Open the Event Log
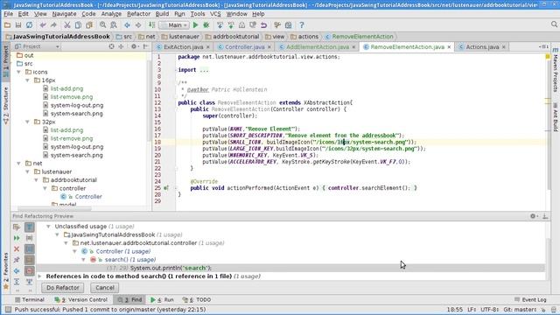 [530, 299]
